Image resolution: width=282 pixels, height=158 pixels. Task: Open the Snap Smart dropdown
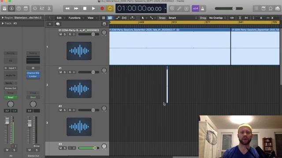tap(182, 18)
